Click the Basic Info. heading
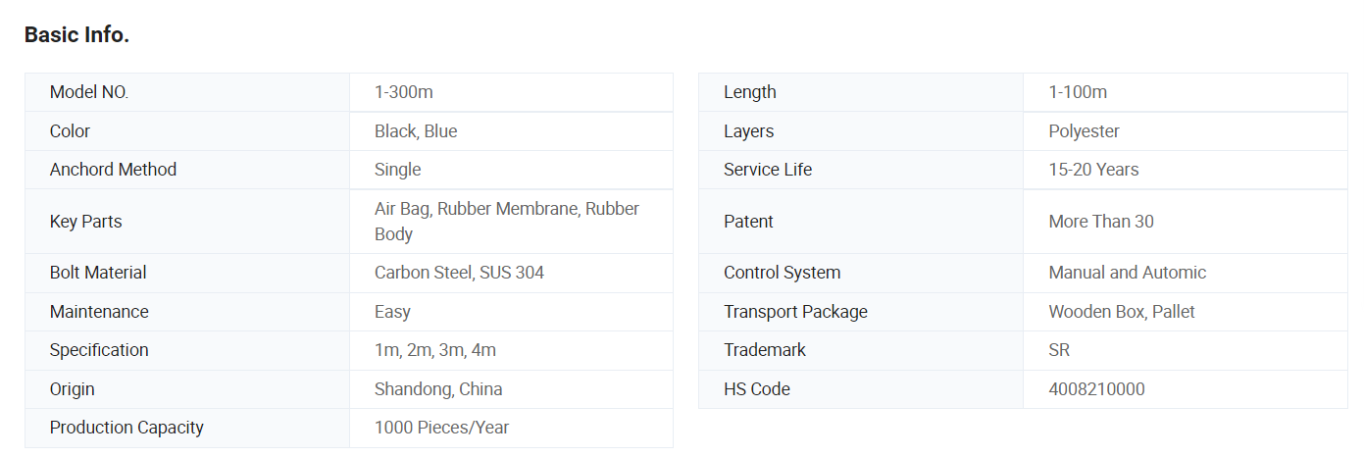The image size is (1364, 457). pyautogui.click(x=76, y=34)
